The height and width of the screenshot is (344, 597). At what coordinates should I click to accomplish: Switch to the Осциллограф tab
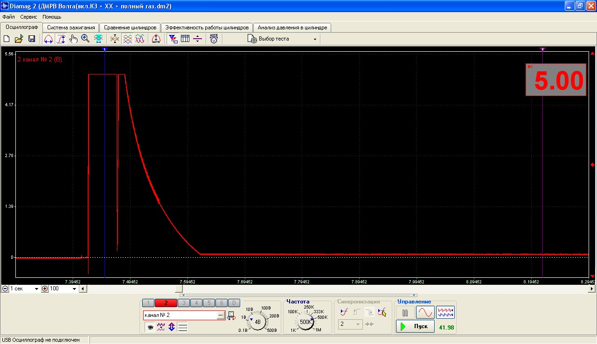22,27
